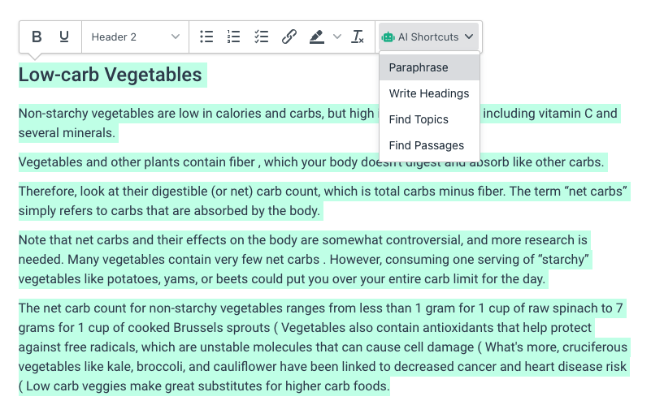Screen dimensions: 651x418
Task: Insert a numbered list
Action: pyautogui.click(x=234, y=37)
